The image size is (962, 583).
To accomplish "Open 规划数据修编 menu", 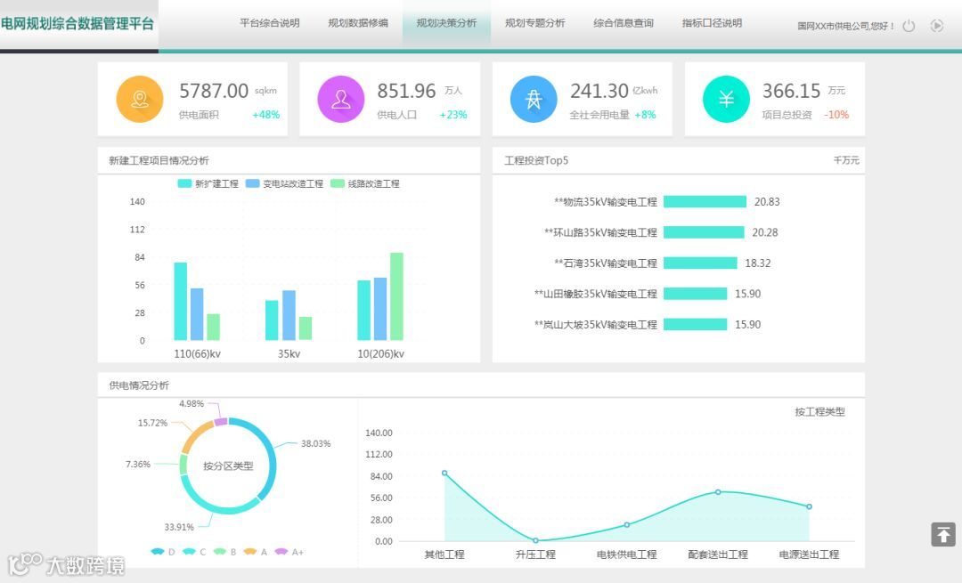I will [x=358, y=23].
